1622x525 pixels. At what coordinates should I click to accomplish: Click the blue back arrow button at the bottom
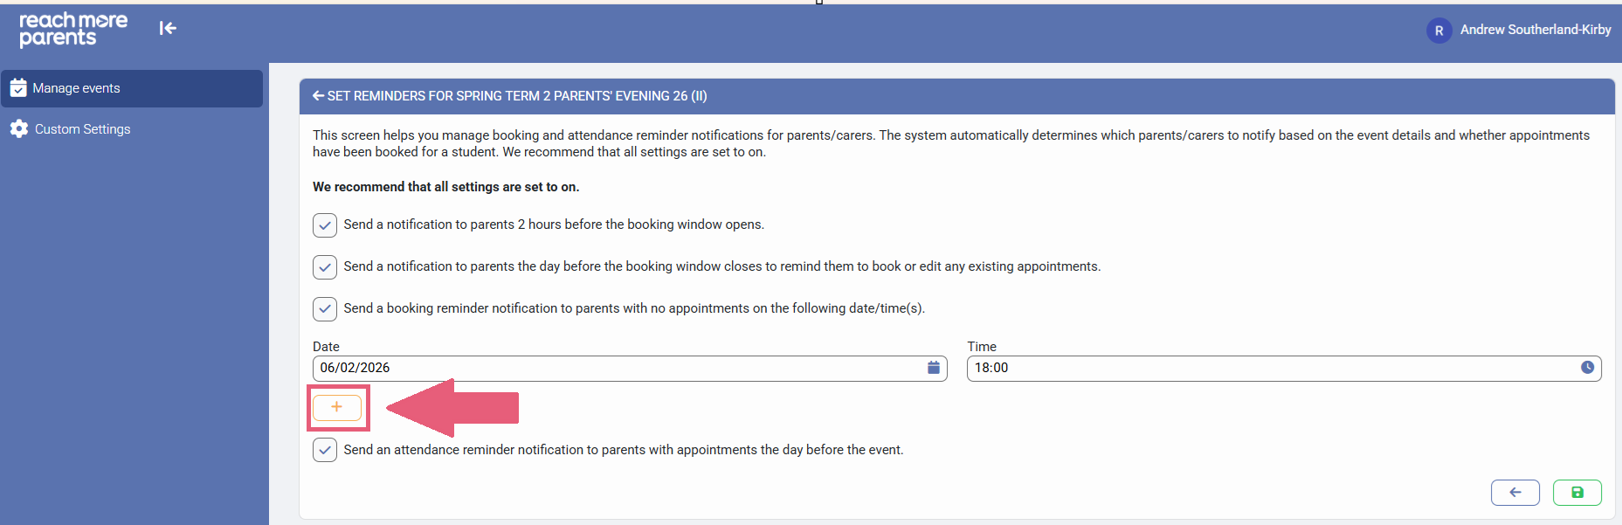click(x=1515, y=493)
